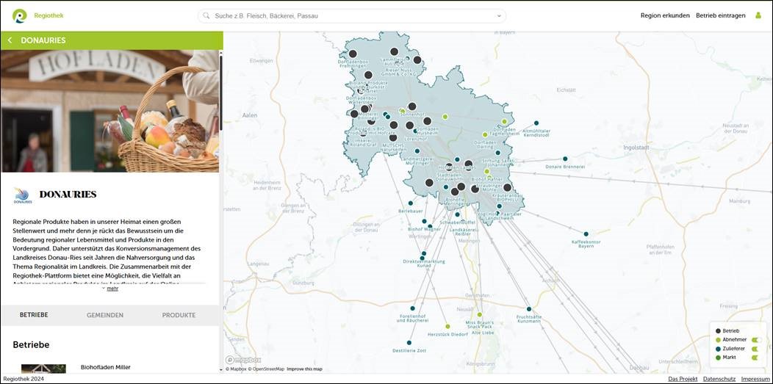The image size is (773, 384).
Task: Toggle Abnehmer markers in legend
Action: (x=756, y=340)
